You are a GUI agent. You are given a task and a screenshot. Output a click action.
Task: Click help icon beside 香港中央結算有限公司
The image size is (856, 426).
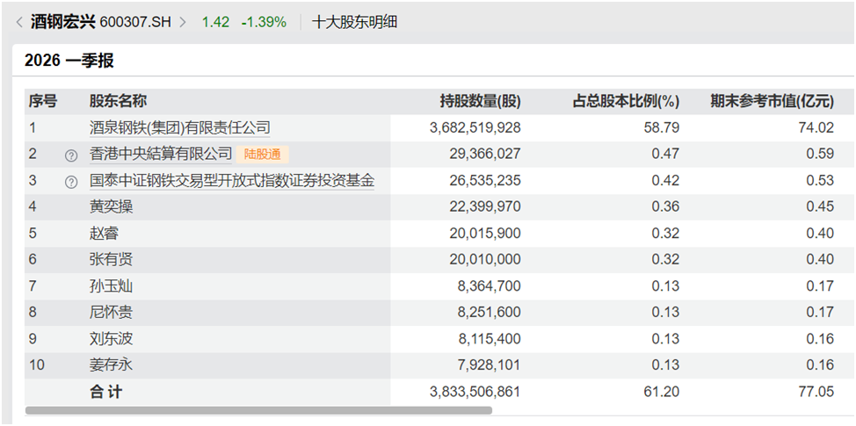coord(71,155)
